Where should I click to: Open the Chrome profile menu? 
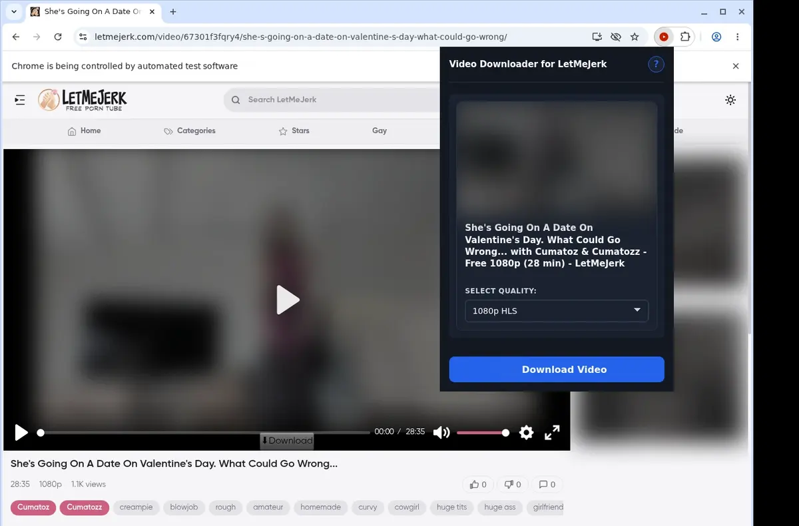click(716, 37)
